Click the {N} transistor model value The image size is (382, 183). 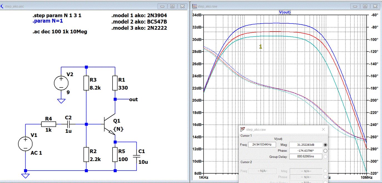[x=118, y=129]
